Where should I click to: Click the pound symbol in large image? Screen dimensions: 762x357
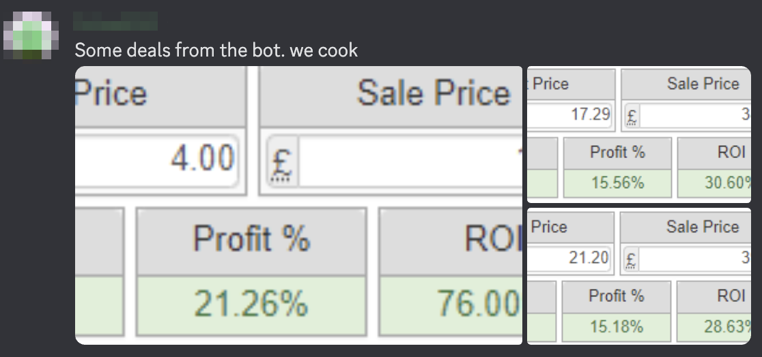click(x=283, y=161)
